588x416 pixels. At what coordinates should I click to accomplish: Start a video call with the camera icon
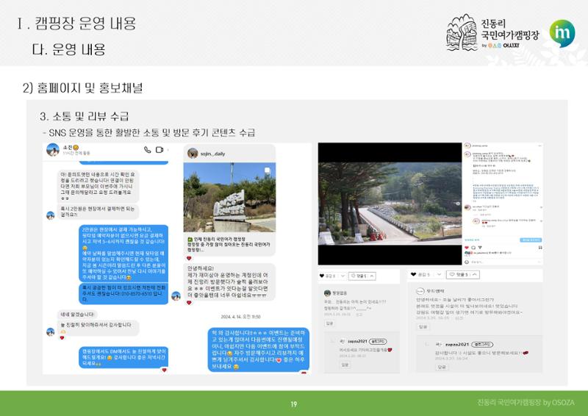click(x=159, y=150)
